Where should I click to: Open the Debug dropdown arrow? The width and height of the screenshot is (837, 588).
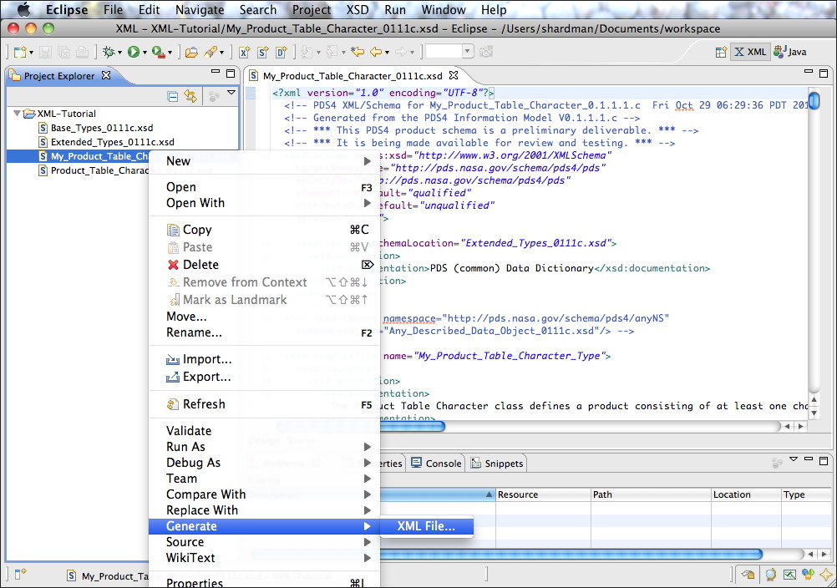pyautogui.click(x=119, y=53)
